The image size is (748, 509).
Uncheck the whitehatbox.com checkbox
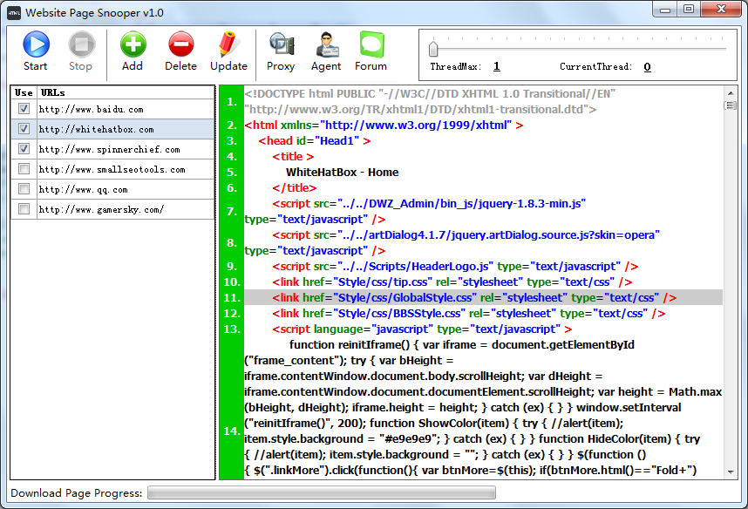click(x=24, y=129)
